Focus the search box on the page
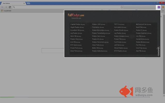Image resolution: width=165 pixels, height=103 pixels. point(53,50)
